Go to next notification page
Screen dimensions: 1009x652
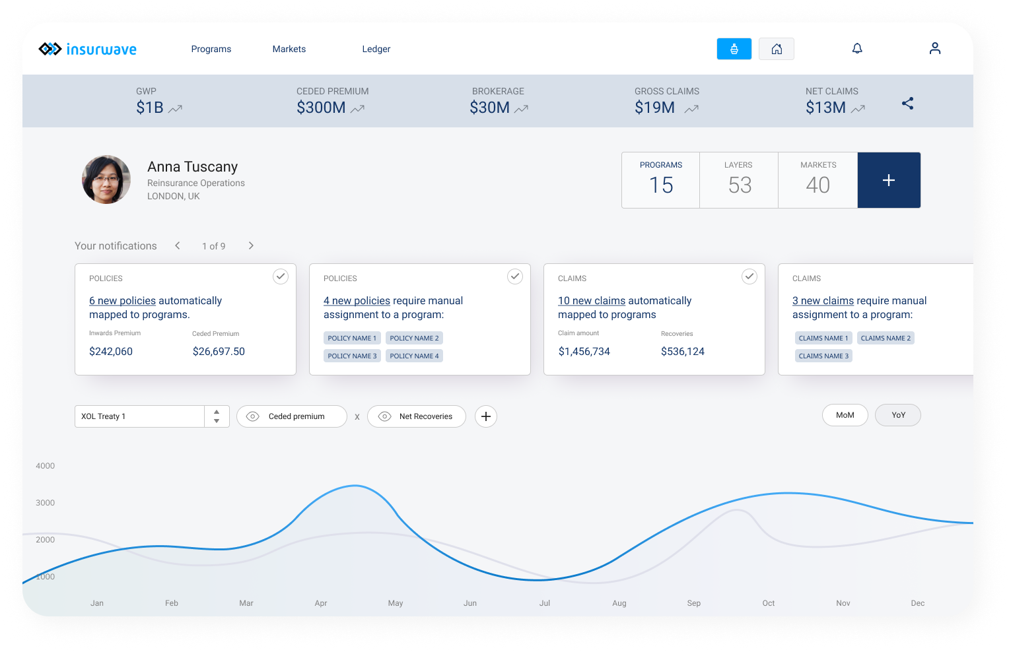point(251,245)
